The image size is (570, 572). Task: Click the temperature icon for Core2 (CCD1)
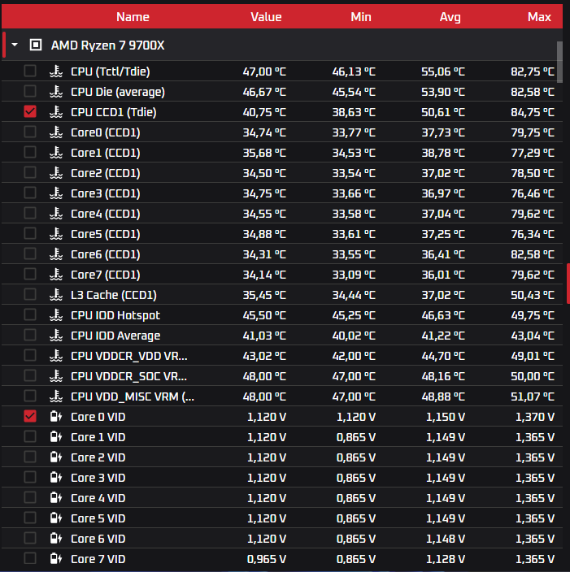(56, 173)
